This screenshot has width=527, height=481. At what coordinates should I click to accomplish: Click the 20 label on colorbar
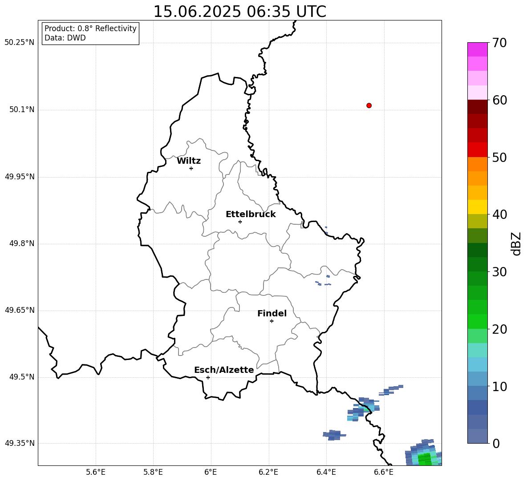pos(499,329)
